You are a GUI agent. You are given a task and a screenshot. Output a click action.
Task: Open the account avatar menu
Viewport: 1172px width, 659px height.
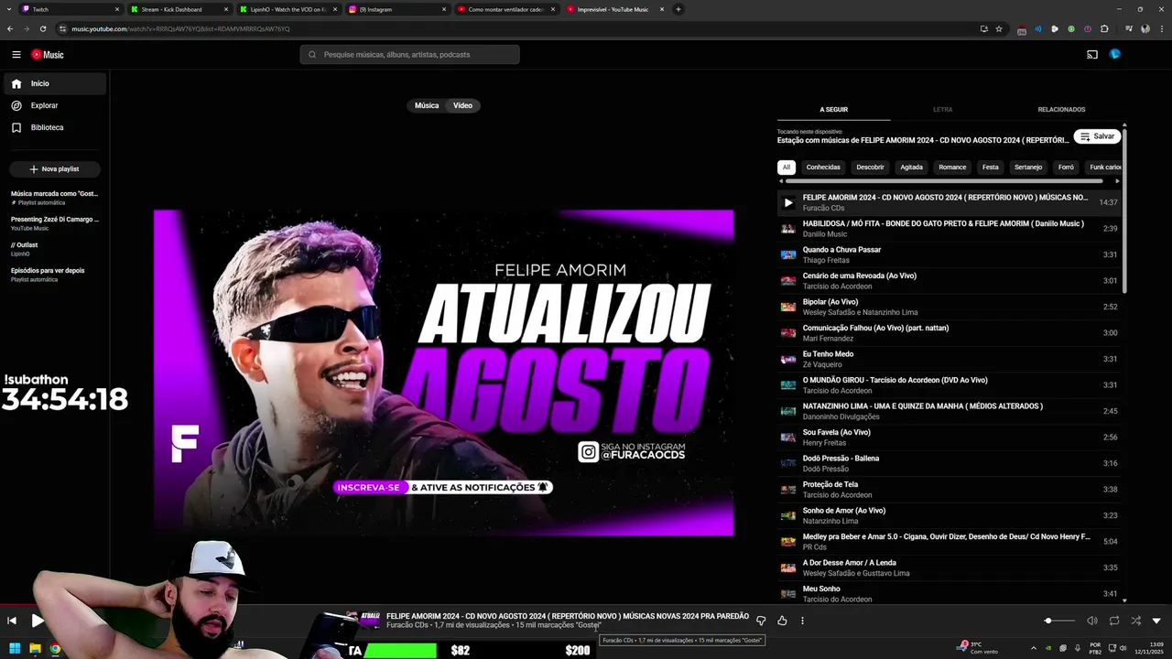pyautogui.click(x=1115, y=55)
